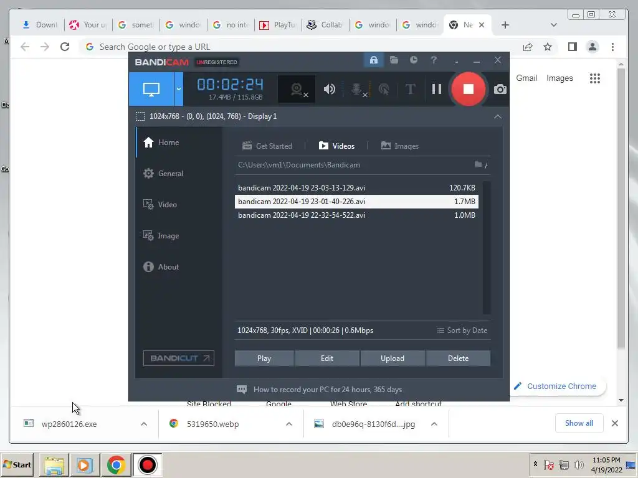Image resolution: width=638 pixels, height=478 pixels.
Task: Collapse the Bandicam panel chevron
Action: [x=498, y=116]
